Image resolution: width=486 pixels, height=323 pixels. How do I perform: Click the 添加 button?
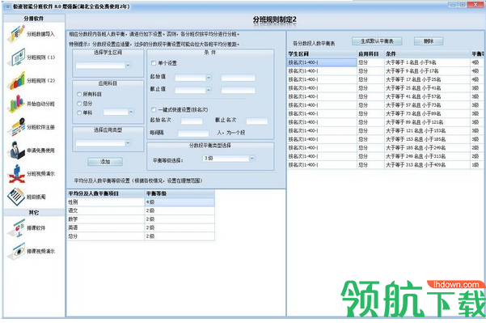pyautogui.click(x=105, y=162)
